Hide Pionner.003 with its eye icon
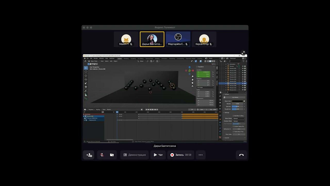This screenshot has height=186, width=330. (x=243, y=73)
